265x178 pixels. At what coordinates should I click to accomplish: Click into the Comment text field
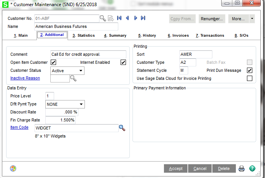tap(88, 55)
